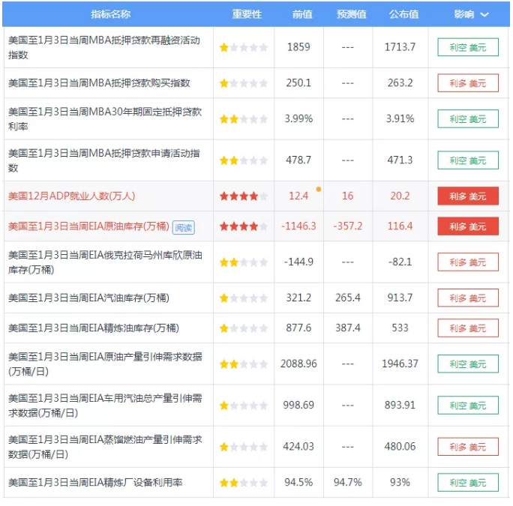Open indicator 美国至1月3日当周EIA原油库存(万桶)

(88, 226)
